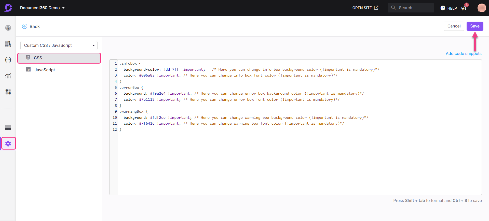Click the #ddf7ff color value
The image size is (489, 221).
click(x=171, y=69)
